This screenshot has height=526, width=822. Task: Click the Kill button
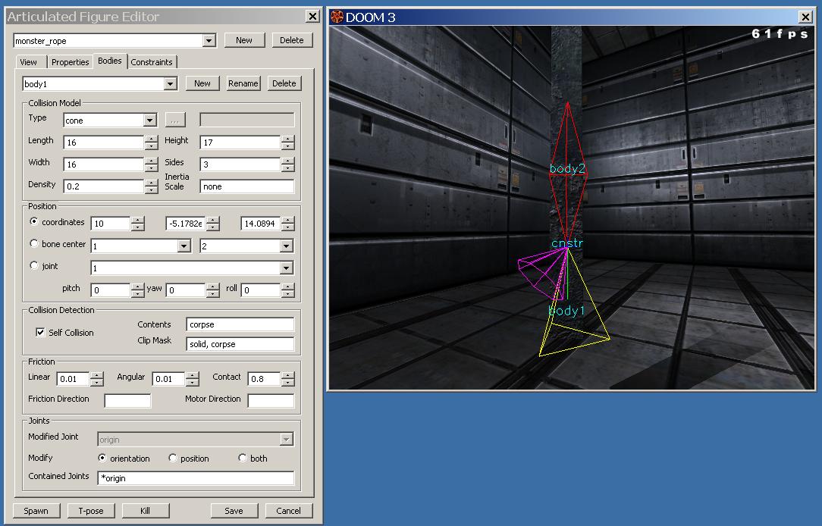point(145,511)
